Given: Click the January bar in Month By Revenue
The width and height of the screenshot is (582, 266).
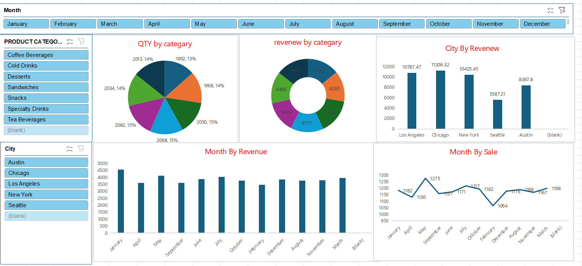Looking at the screenshot, I should click(121, 201).
